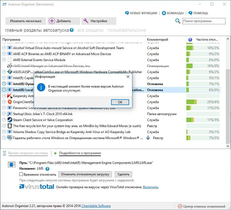This screenshot has height=210, width=231.
Task: Click blue down arrow next to Реестр
Action: pyautogui.click(x=148, y=138)
